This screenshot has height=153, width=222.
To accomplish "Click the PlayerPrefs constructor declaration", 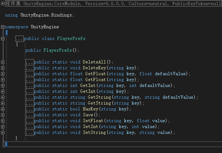I will 52,50.
